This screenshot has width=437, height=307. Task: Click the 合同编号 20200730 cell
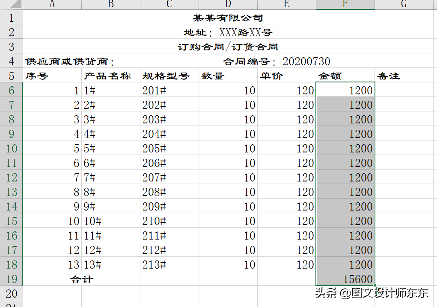[276, 61]
